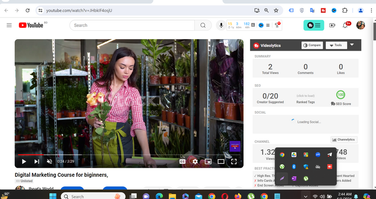Expand the Tools dropdown in Videolytics

pos(336,45)
